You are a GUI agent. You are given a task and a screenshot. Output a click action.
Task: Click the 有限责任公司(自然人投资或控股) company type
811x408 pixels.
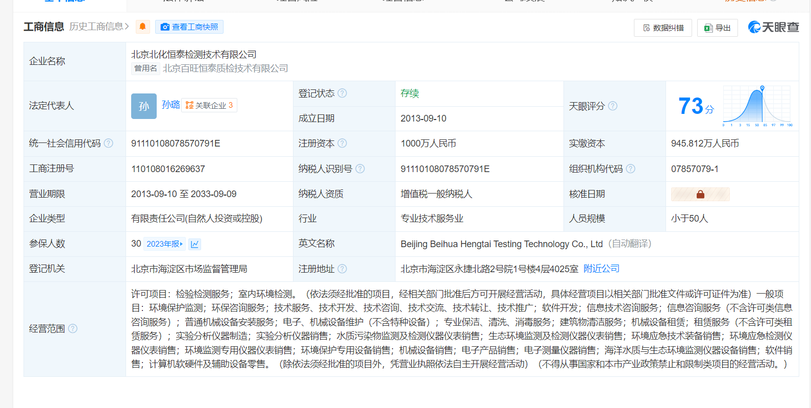196,219
